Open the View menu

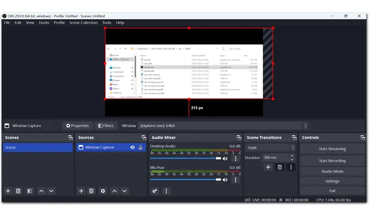pos(30,23)
